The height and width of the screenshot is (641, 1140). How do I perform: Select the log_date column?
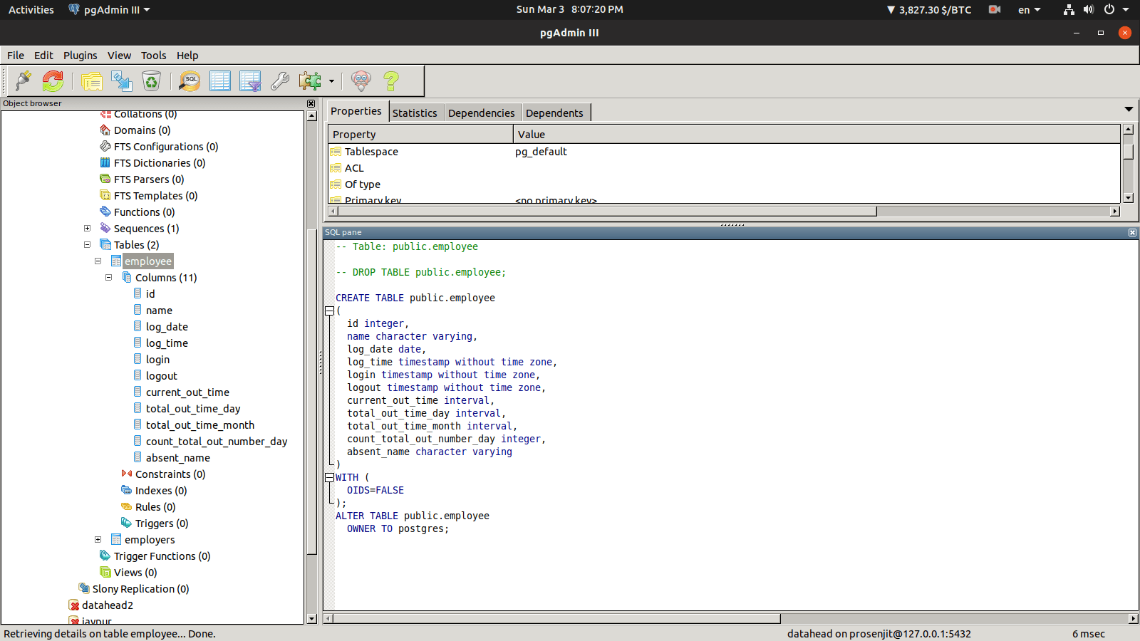[x=167, y=327]
